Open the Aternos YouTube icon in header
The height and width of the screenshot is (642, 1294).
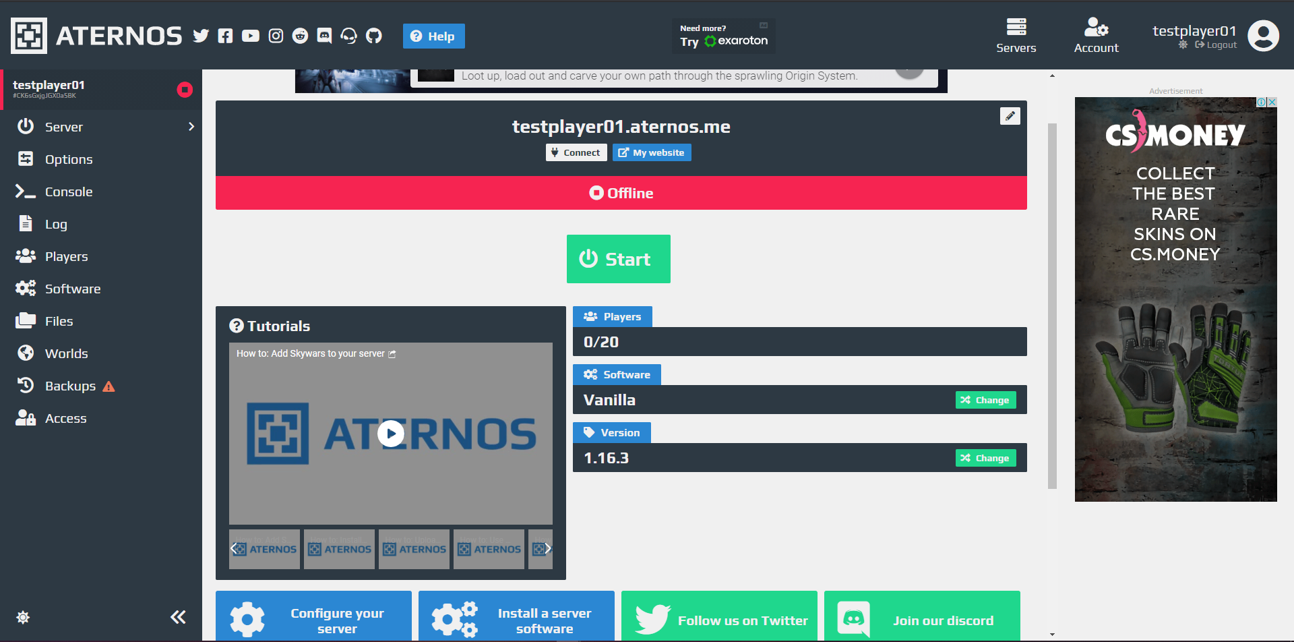pyautogui.click(x=251, y=36)
